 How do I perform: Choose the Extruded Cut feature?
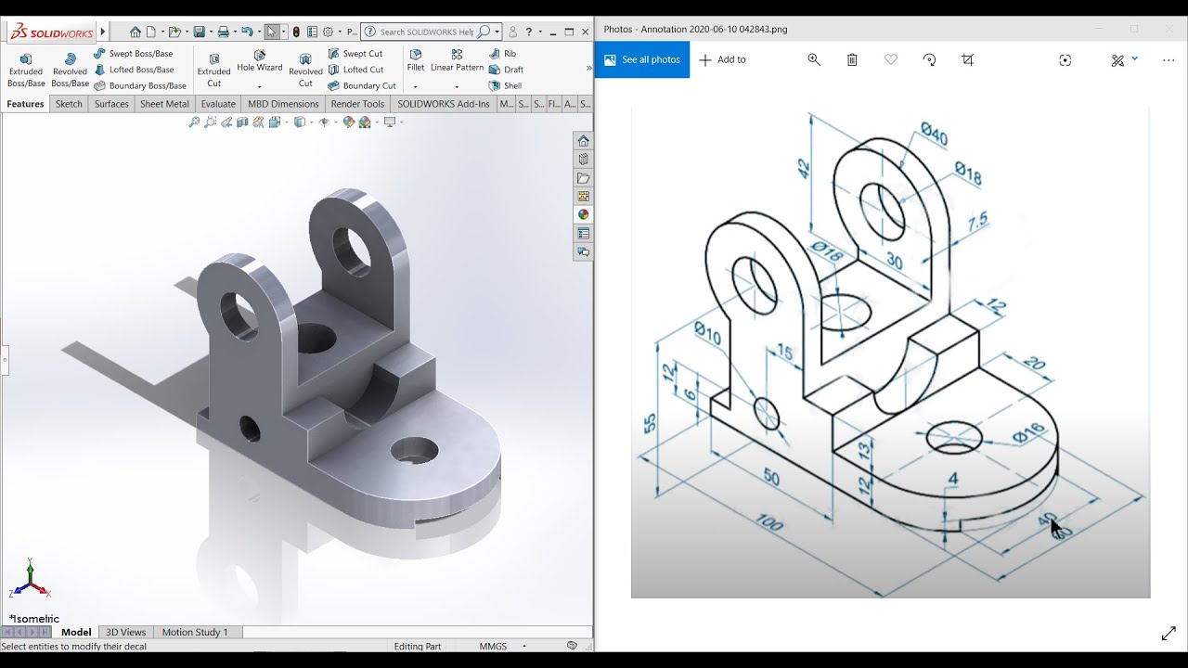coord(214,71)
